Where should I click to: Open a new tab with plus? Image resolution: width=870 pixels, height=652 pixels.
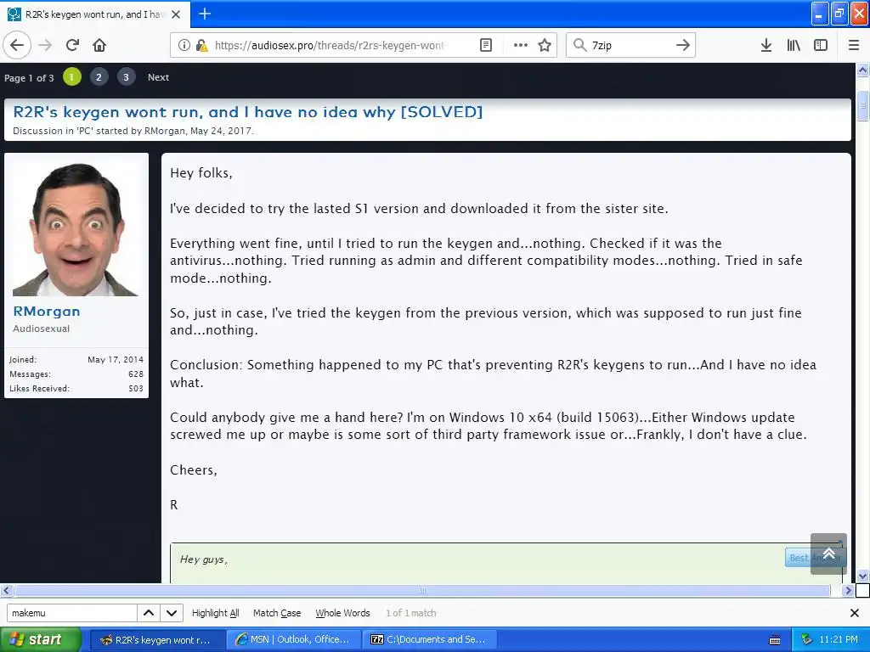(204, 14)
